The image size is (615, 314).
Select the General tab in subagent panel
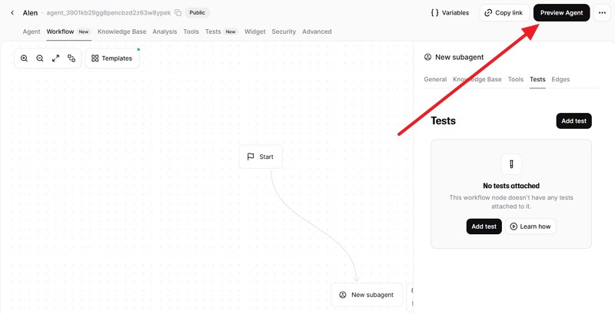tap(435, 79)
